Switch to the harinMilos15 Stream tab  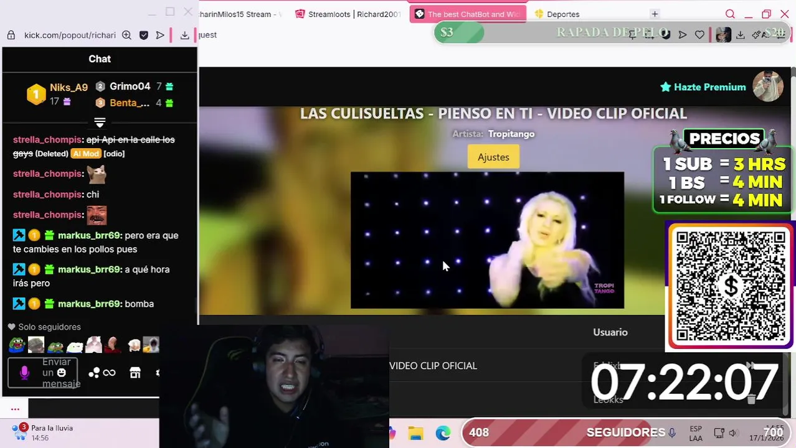[x=241, y=14]
